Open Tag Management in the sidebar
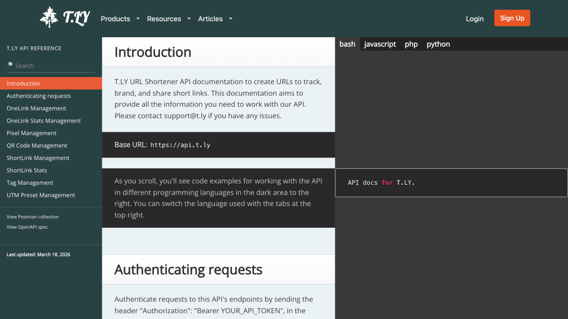 (x=51, y=183)
